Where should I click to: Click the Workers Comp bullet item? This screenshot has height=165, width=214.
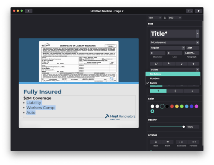coord(41,108)
